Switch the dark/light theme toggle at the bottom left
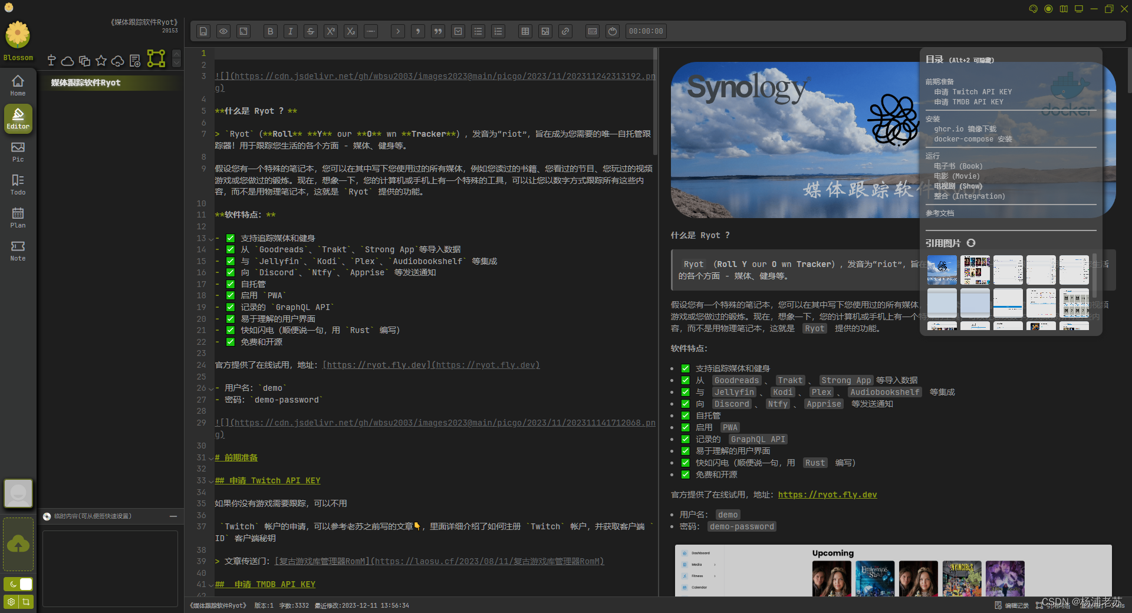The height and width of the screenshot is (613, 1132). [18, 584]
